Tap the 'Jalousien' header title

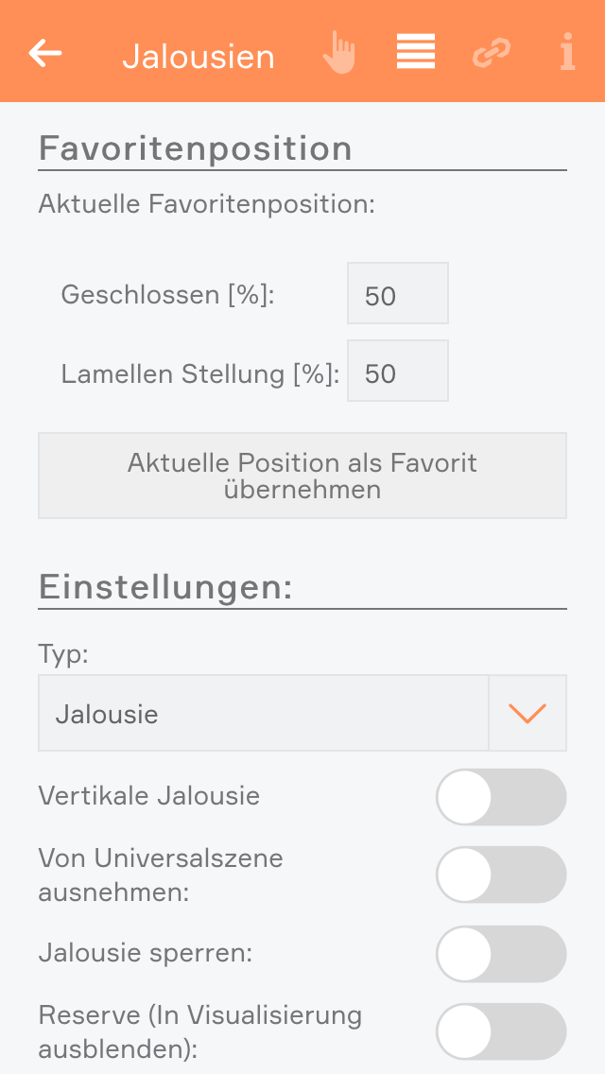[x=199, y=57]
